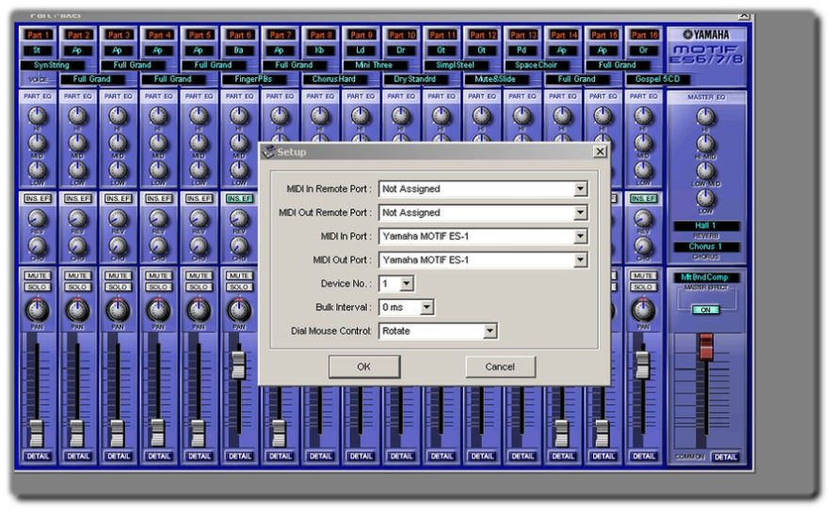Click the Part 1 CHO send knob

pos(37,245)
